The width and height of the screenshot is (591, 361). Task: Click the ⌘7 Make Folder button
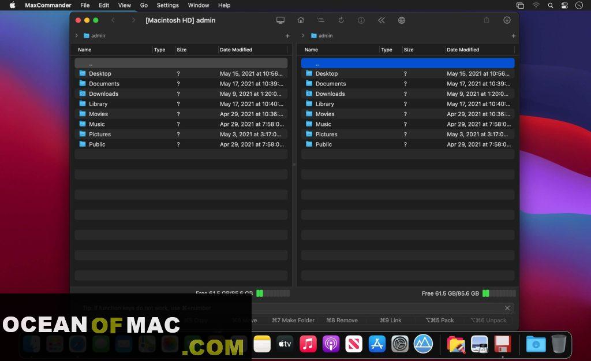click(x=293, y=320)
